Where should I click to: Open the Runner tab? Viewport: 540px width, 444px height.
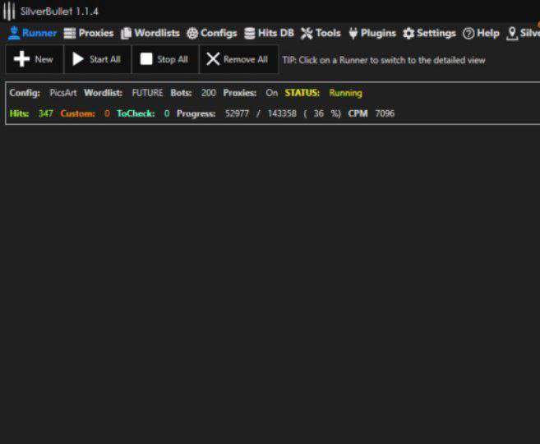click(x=32, y=33)
